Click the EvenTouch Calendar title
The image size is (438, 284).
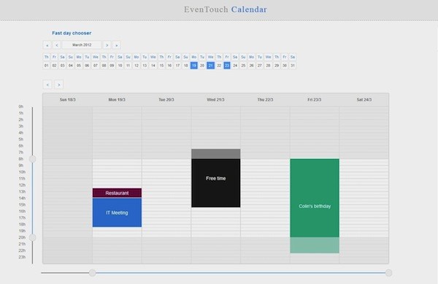(x=226, y=9)
